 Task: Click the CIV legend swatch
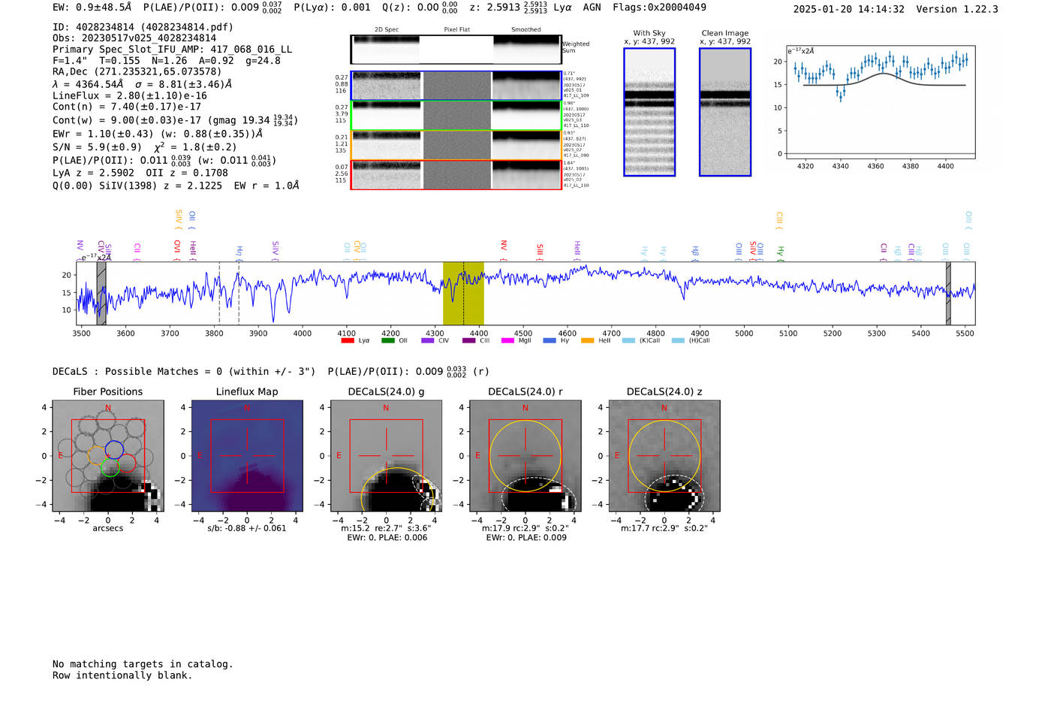pyautogui.click(x=427, y=340)
